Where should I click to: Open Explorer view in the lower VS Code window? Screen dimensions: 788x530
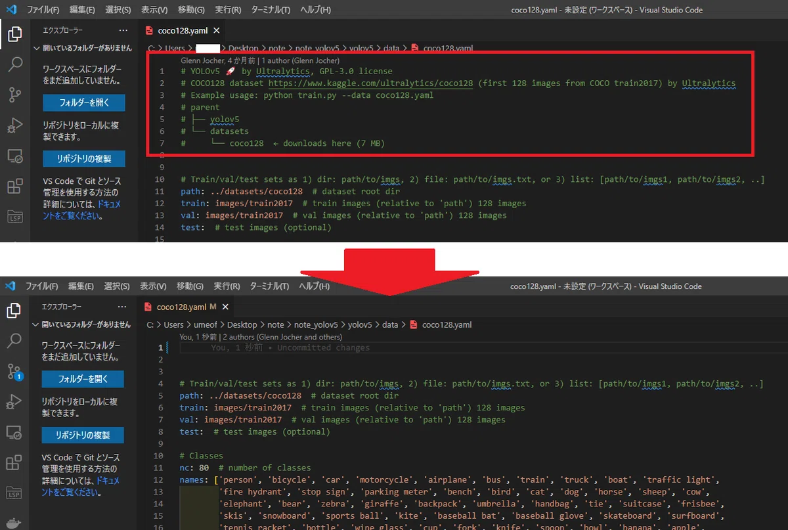coord(14,310)
